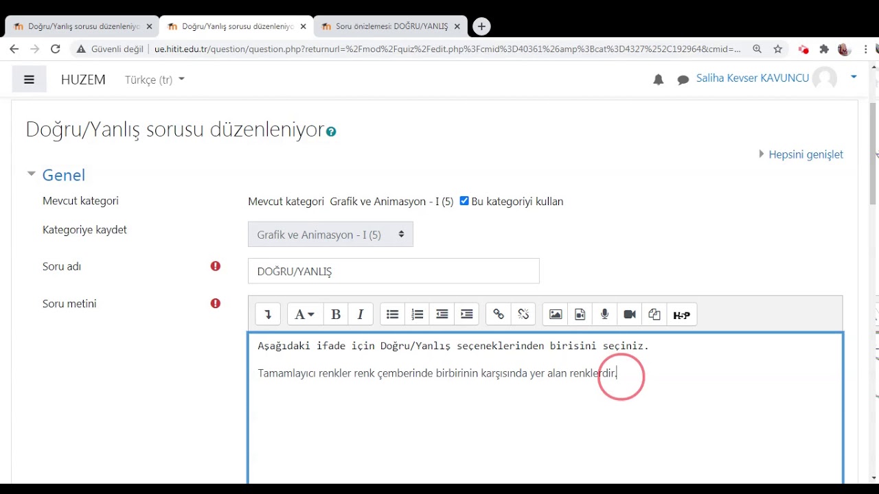Close first Doğru/Yanlış browser tab
This screenshot has height=494, width=879.
(149, 26)
